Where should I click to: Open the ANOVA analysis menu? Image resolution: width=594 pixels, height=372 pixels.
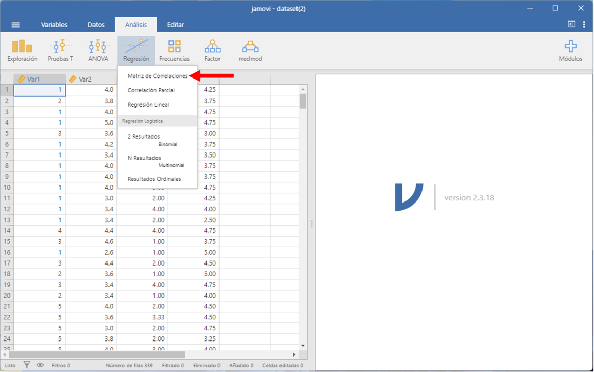click(98, 51)
